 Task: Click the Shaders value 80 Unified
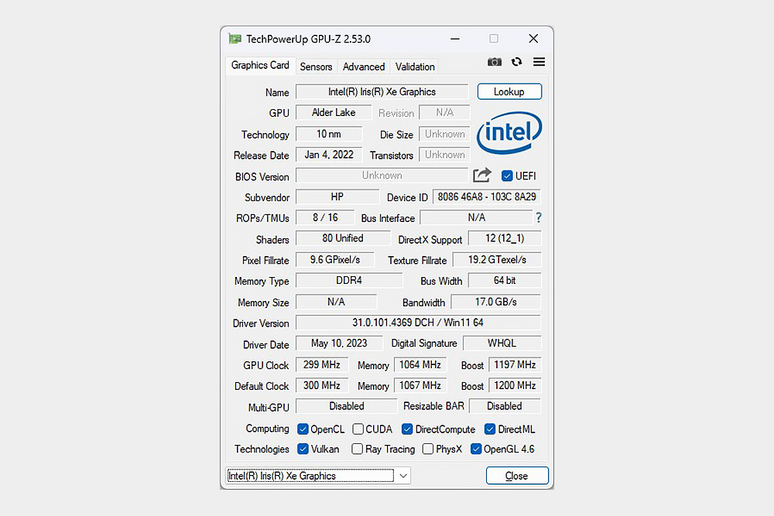pyautogui.click(x=343, y=238)
